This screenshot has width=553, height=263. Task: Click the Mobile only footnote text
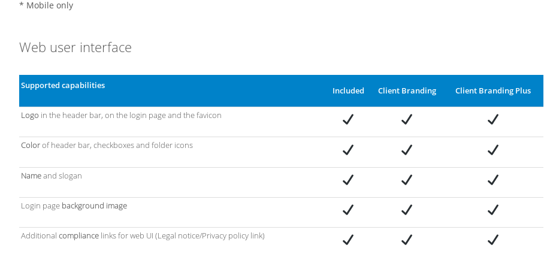(x=46, y=5)
